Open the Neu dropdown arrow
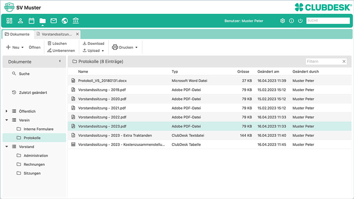 point(22,47)
